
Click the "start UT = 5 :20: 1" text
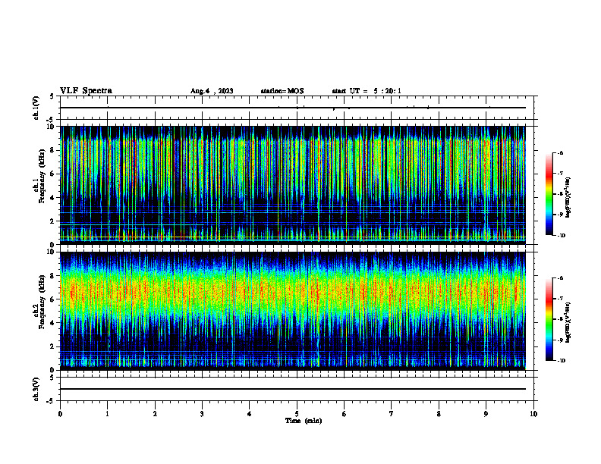(x=367, y=91)
